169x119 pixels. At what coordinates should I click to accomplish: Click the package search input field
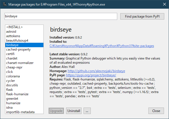click(x=61, y=16)
